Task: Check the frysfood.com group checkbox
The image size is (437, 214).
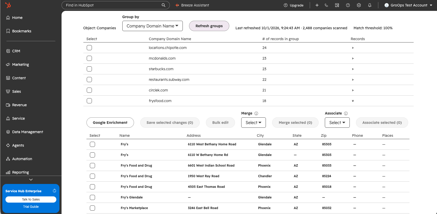Action: coord(89,101)
